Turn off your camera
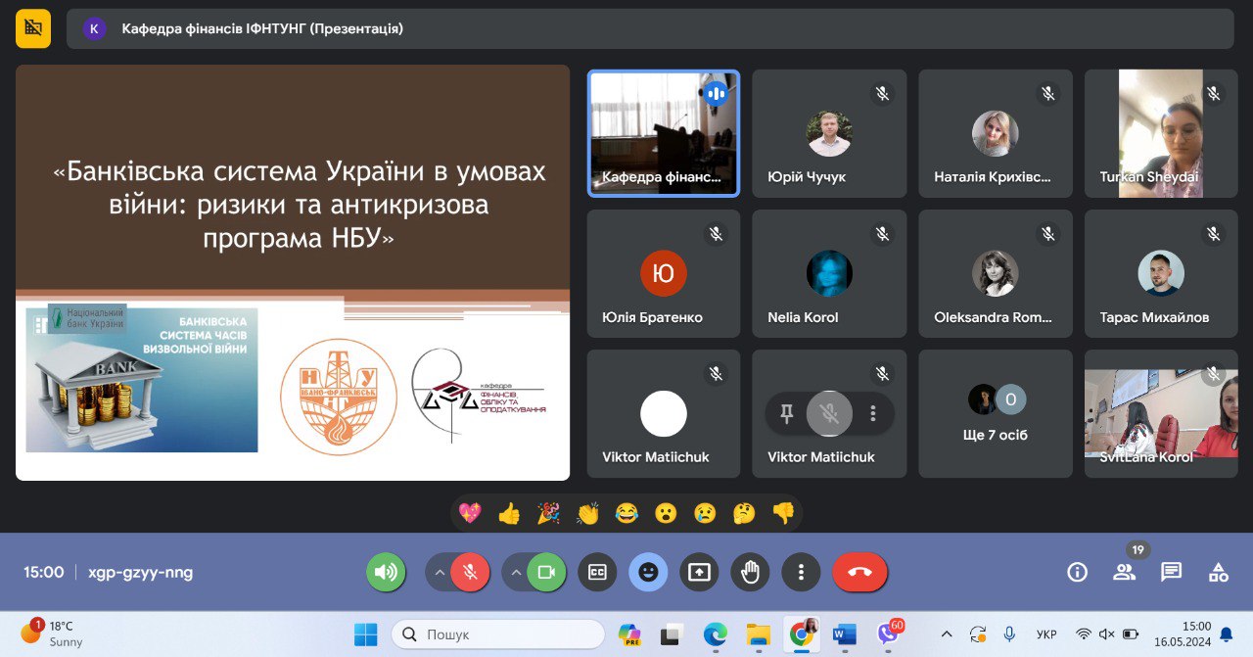1253x657 pixels. (x=546, y=572)
